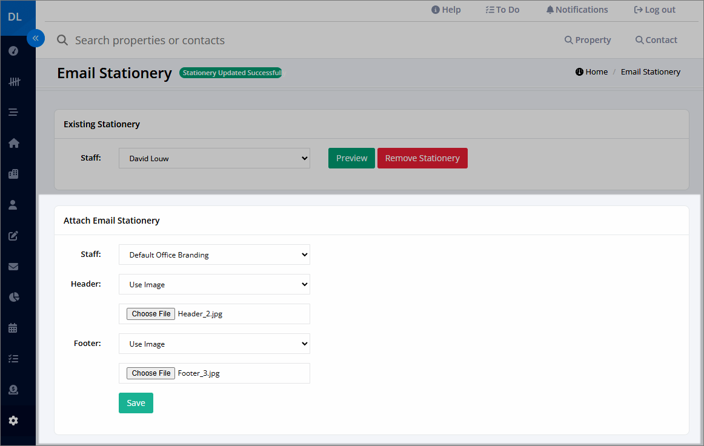Expand the Default Office Branding staff dropdown
Image resolution: width=704 pixels, height=446 pixels.
coord(214,255)
